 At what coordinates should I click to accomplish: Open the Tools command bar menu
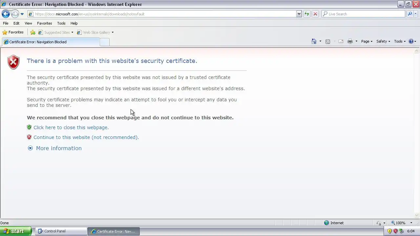coord(400,41)
